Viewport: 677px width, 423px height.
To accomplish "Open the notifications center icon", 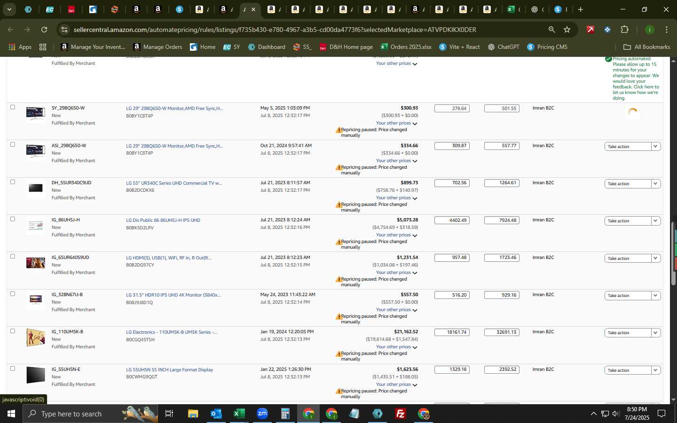I will coord(661,414).
